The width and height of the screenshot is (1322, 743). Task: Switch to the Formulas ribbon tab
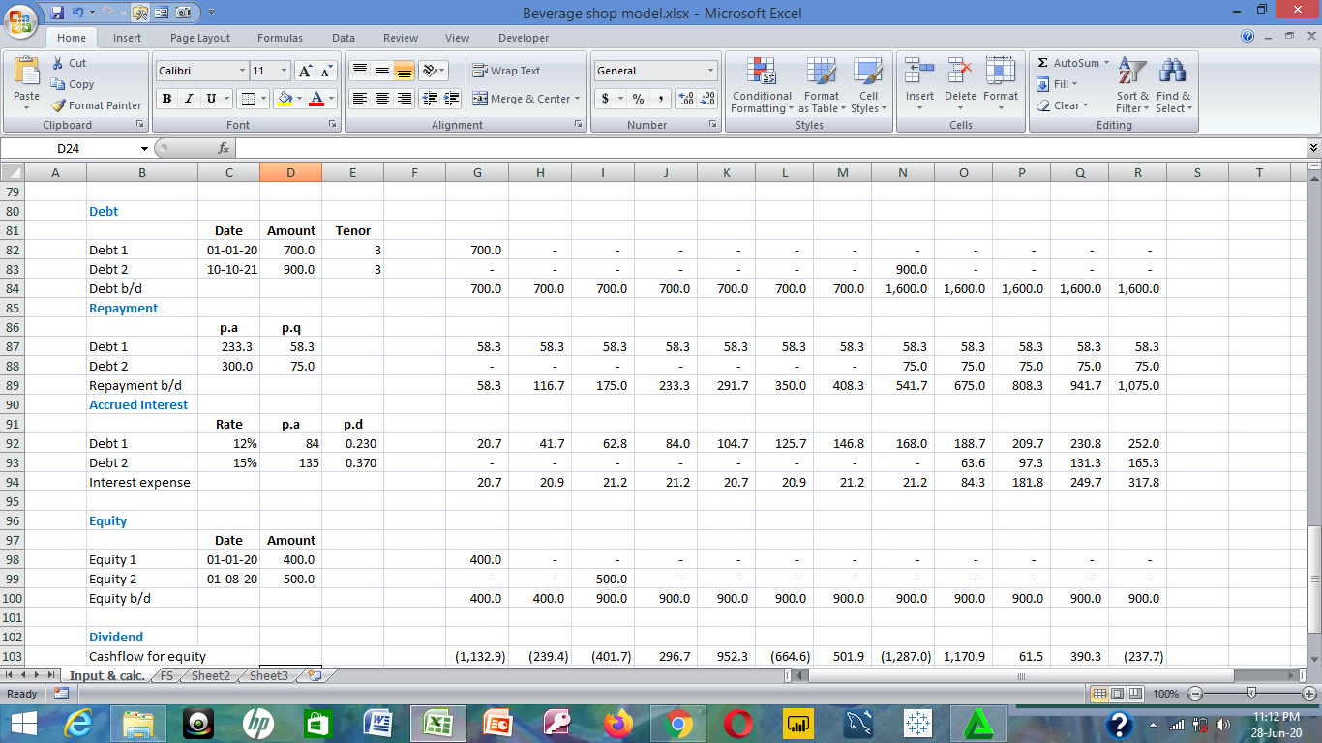click(x=280, y=38)
